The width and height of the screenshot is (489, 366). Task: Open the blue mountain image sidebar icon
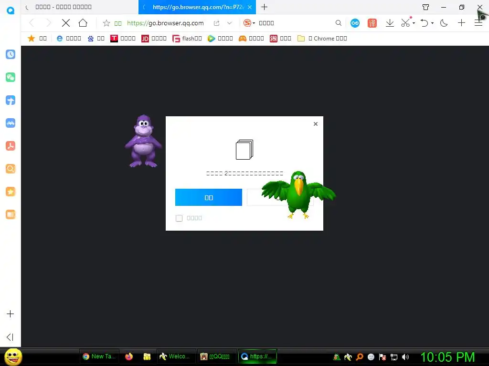point(11,123)
